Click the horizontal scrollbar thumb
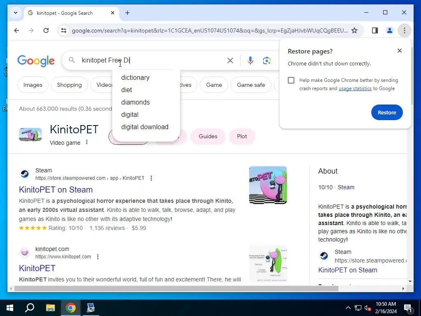 click(176, 289)
